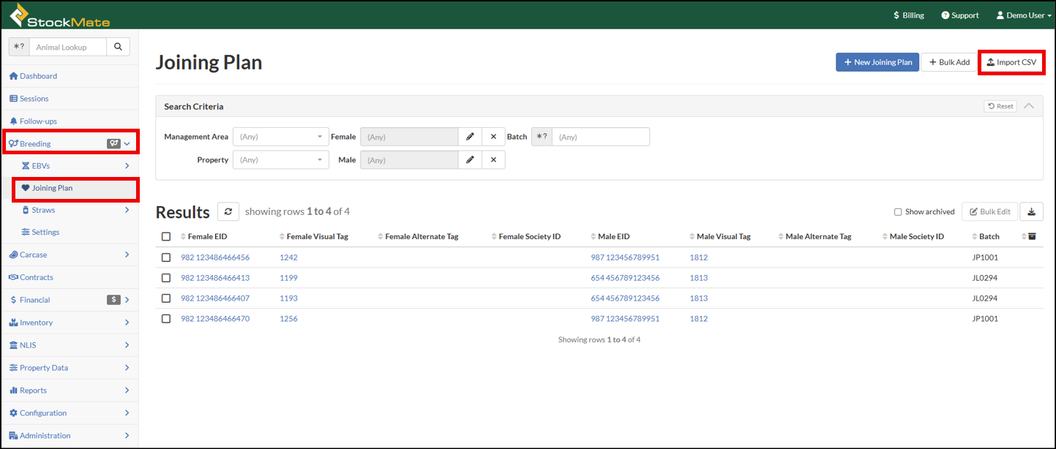Click the pencil edit icon for Female

pyautogui.click(x=470, y=137)
